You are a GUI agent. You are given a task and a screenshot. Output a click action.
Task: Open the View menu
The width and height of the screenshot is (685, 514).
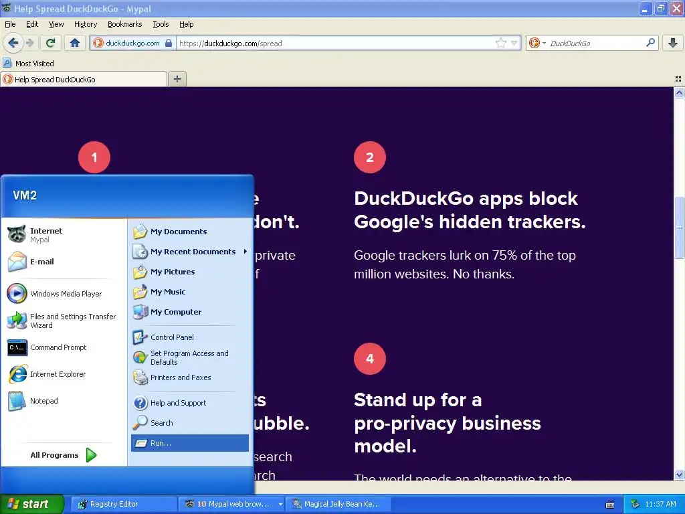click(x=56, y=24)
